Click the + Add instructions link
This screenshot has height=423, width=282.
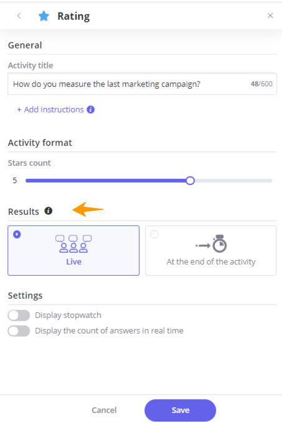(50, 109)
